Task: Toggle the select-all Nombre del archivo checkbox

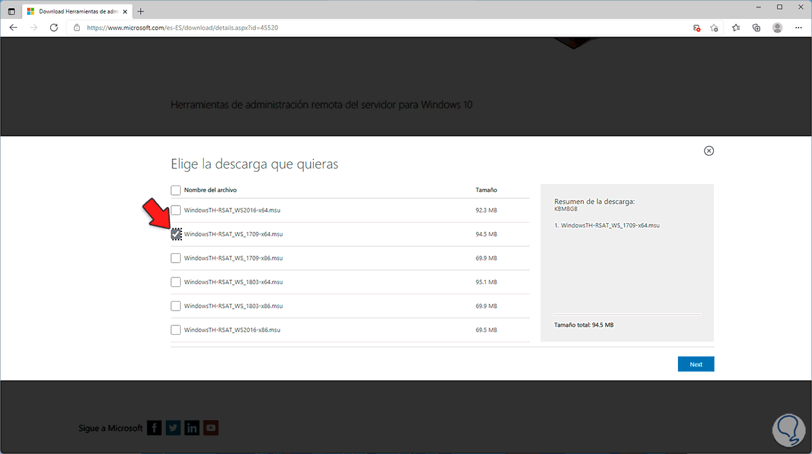Action: tap(176, 190)
